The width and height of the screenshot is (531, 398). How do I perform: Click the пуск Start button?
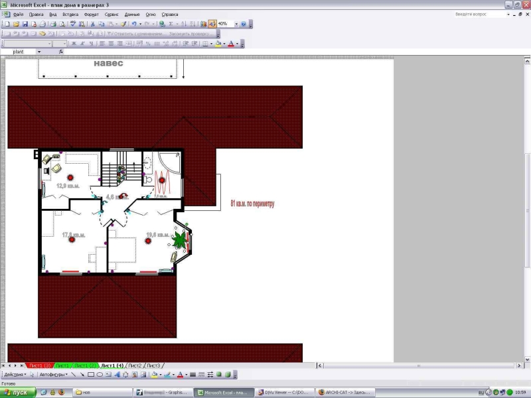pyautogui.click(x=18, y=393)
